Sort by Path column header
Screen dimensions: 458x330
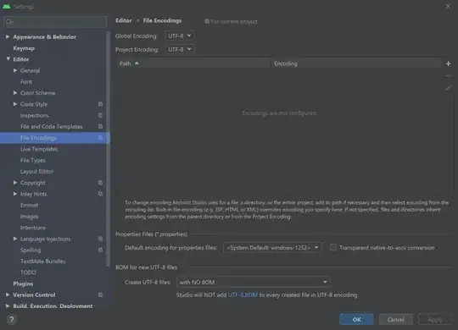(193, 63)
